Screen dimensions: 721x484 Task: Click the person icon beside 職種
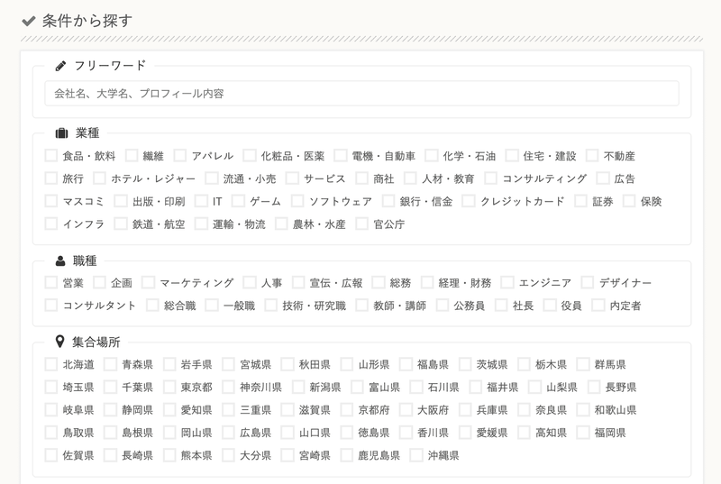click(60, 261)
